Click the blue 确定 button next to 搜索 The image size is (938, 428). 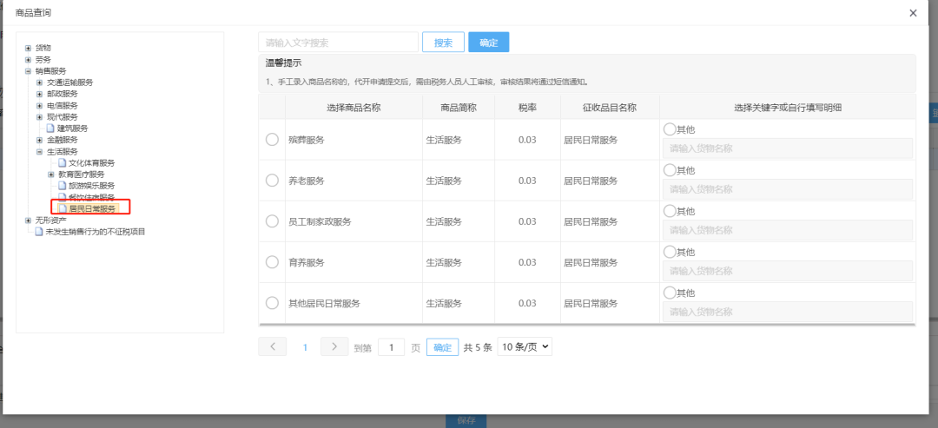point(489,43)
